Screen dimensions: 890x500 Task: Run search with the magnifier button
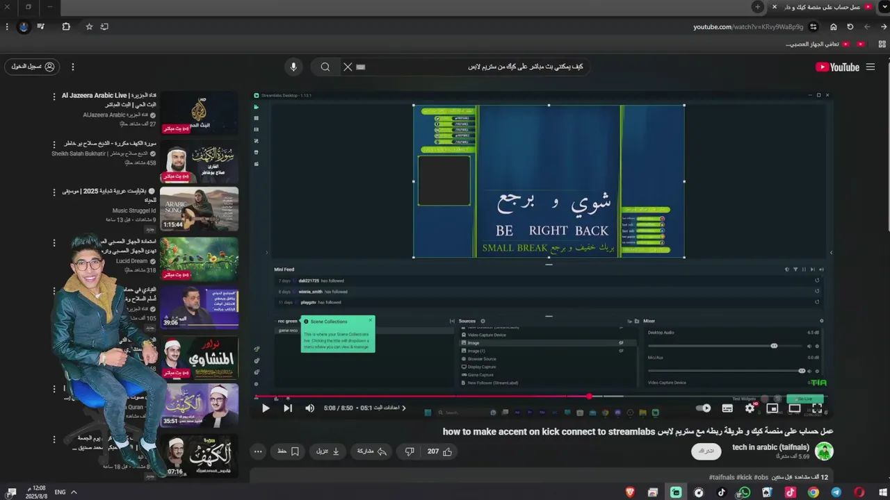point(325,67)
